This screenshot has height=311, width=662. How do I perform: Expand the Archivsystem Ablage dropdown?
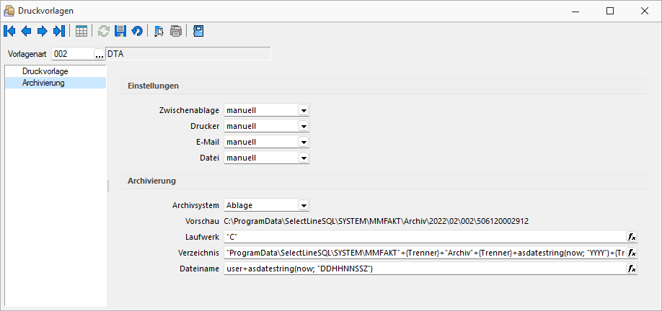coord(303,205)
